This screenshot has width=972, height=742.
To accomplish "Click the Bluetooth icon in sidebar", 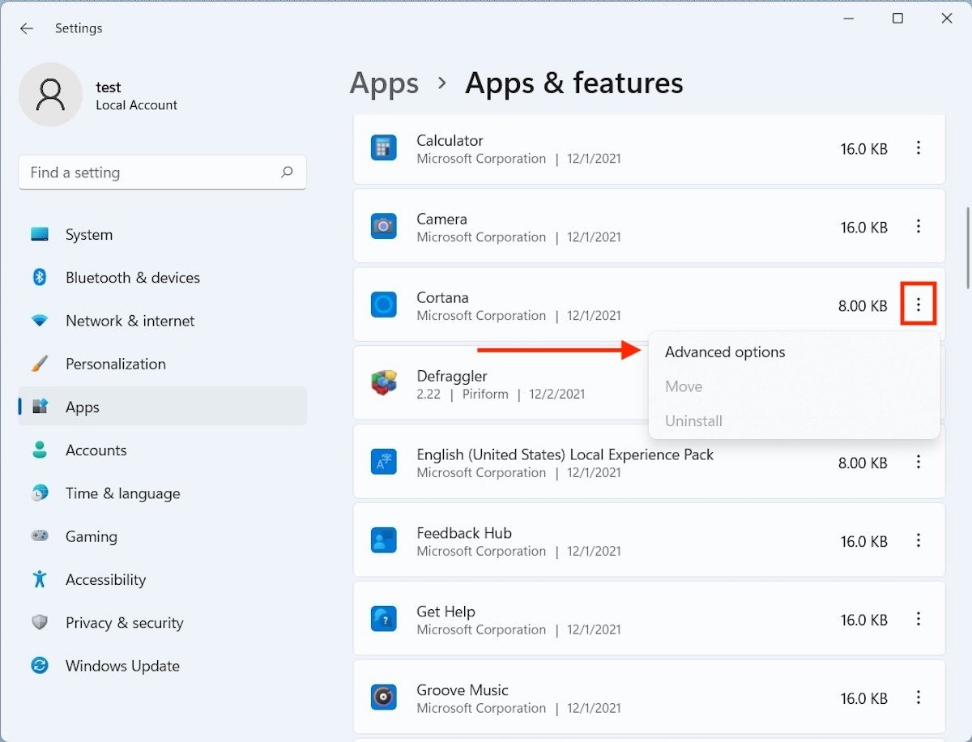I will point(40,278).
